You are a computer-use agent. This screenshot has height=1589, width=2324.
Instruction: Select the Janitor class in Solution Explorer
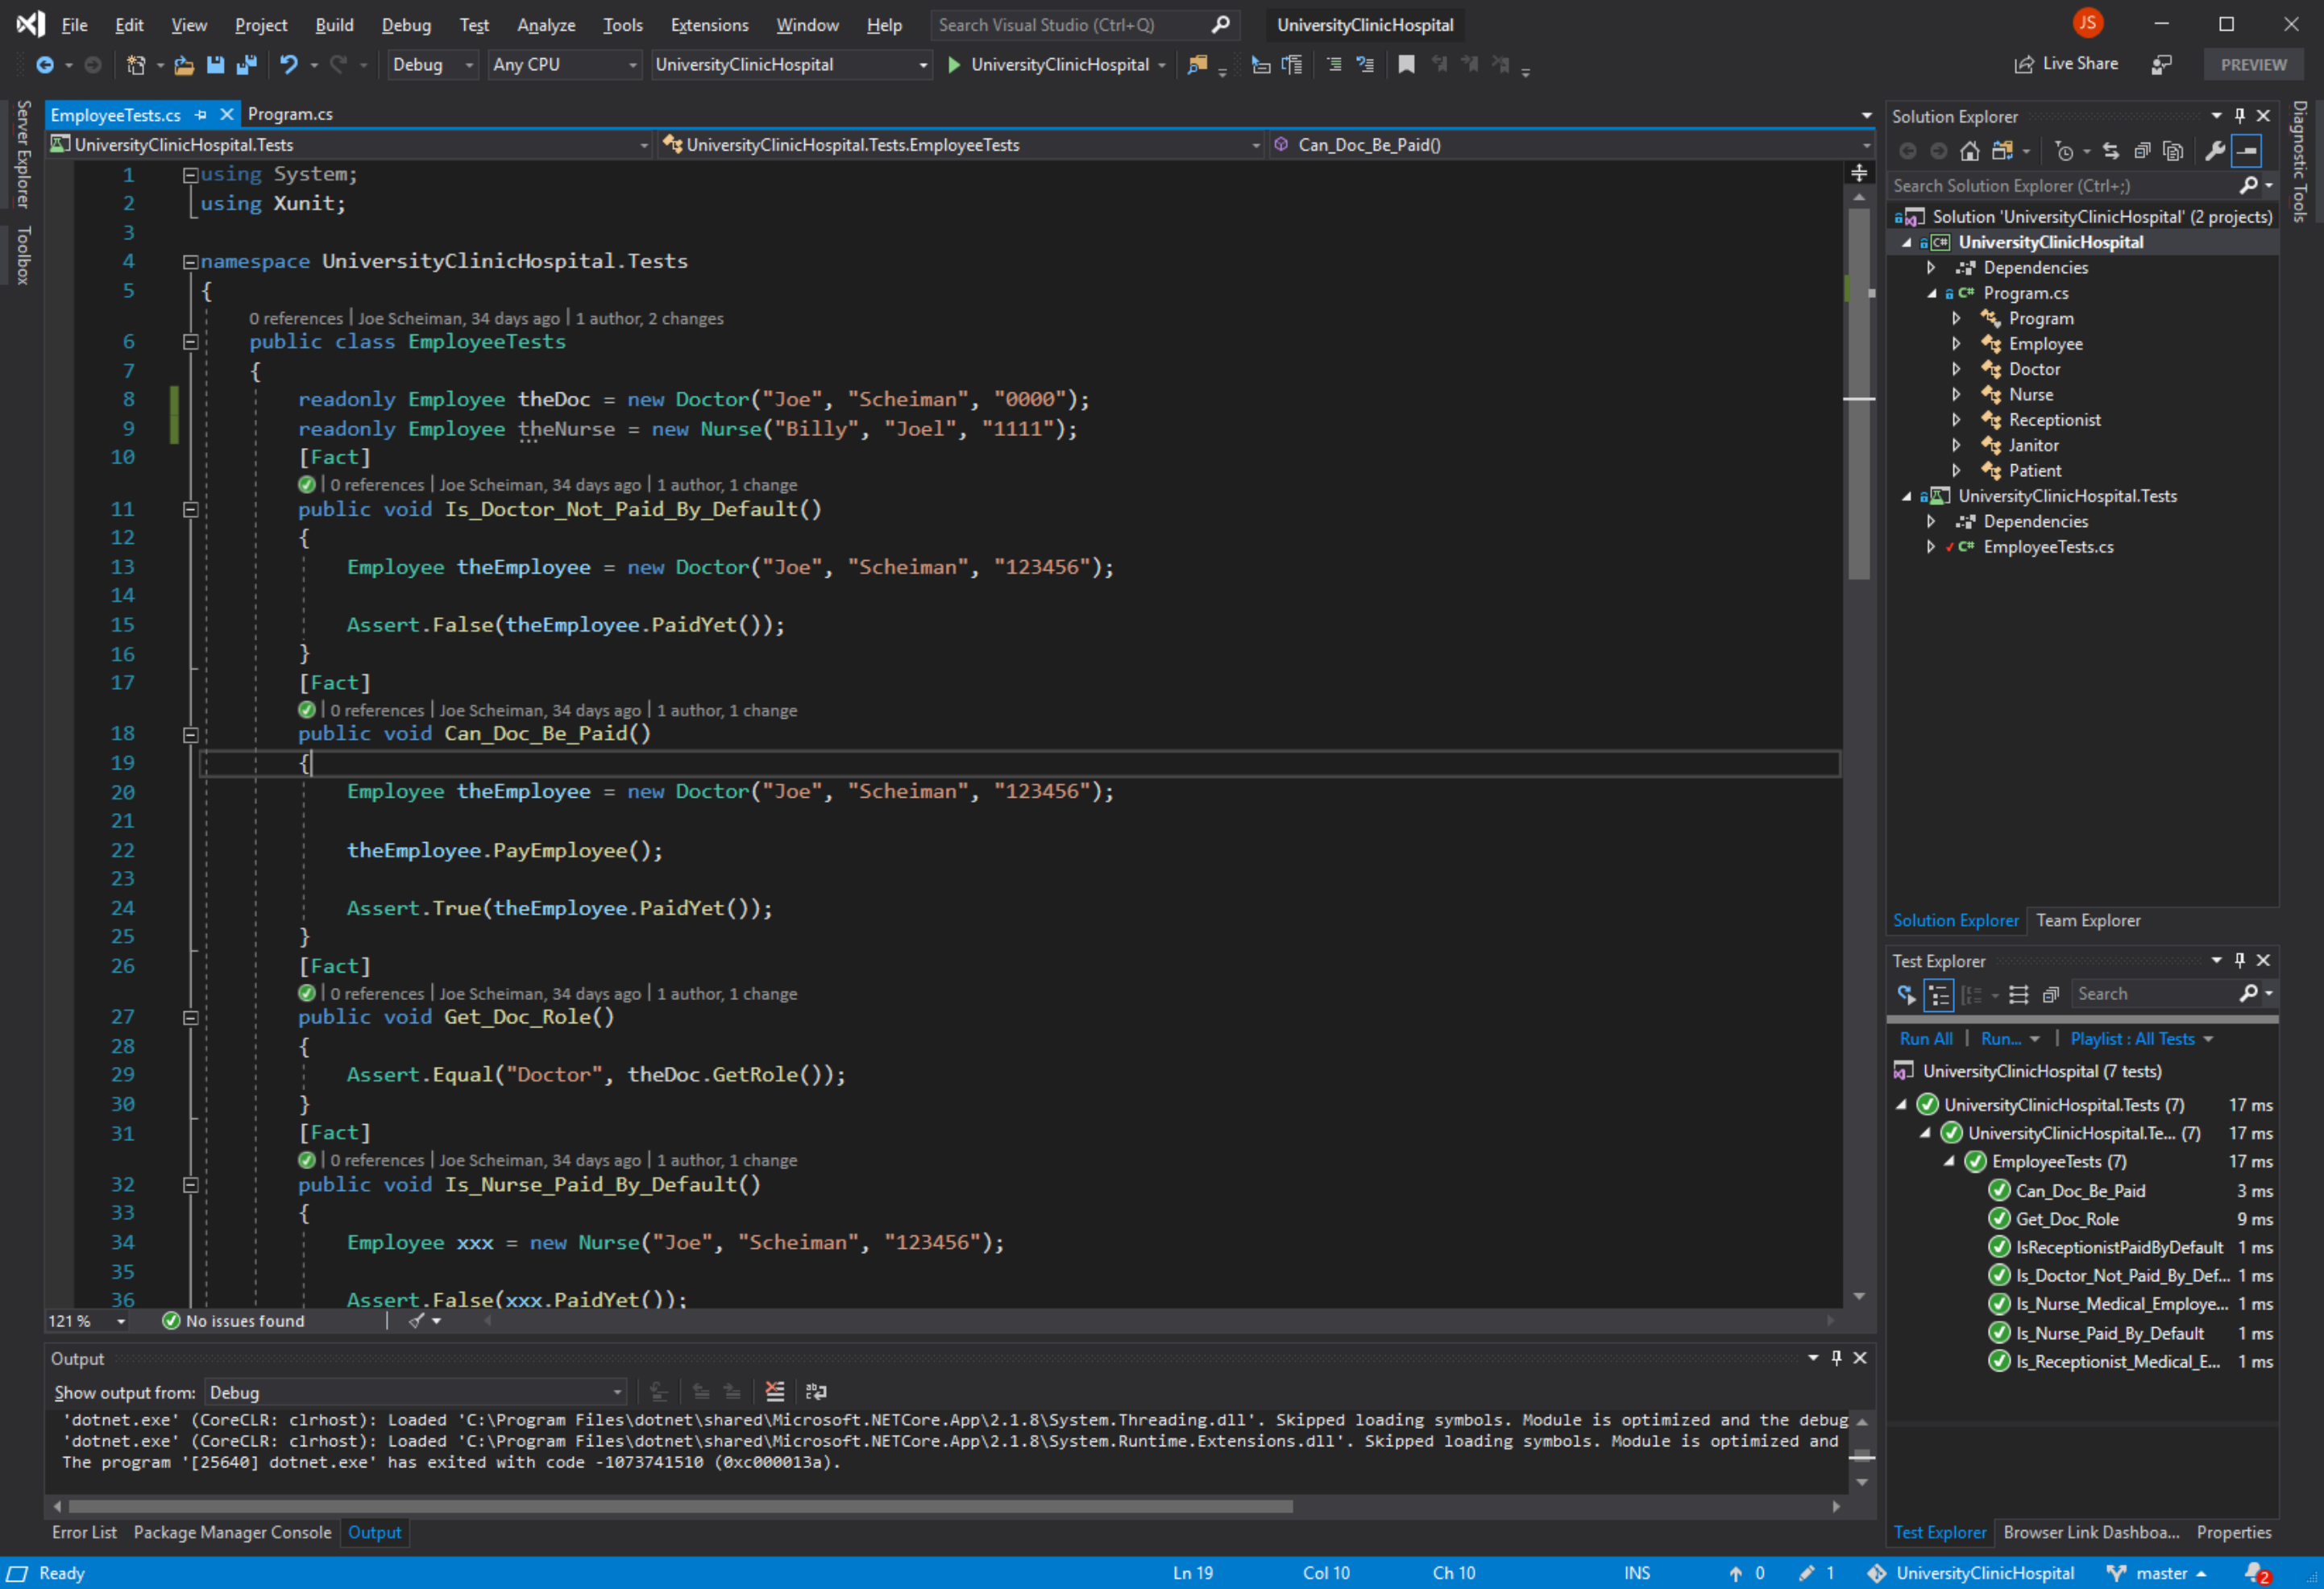2033,445
